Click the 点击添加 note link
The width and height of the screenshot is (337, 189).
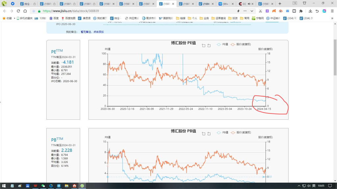pos(98,32)
